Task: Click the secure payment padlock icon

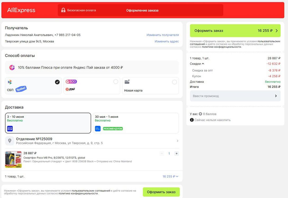Action: click(x=63, y=10)
